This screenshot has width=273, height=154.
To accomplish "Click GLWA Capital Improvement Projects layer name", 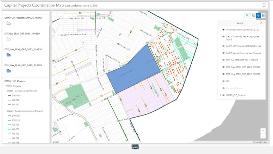I will (x=243, y=53).
